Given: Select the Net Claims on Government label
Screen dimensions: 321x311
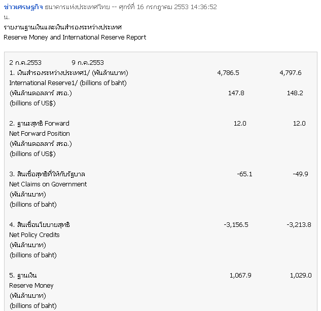Looking at the screenshot, I should pos(48,184).
